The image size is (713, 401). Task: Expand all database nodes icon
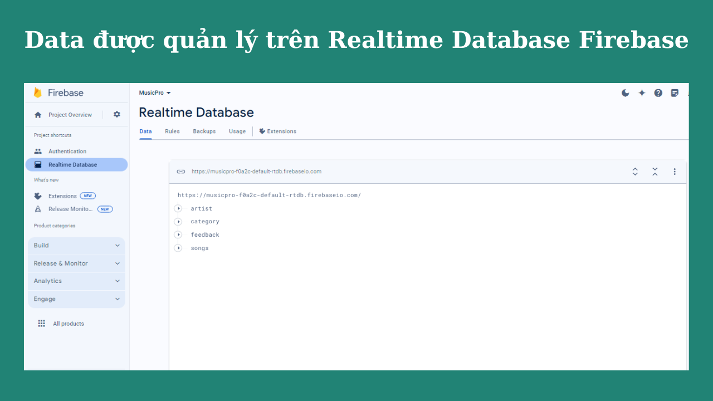pyautogui.click(x=635, y=172)
